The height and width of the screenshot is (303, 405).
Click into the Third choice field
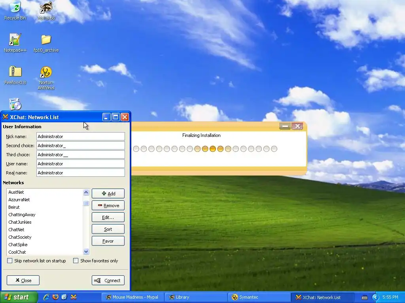[x=81, y=154]
